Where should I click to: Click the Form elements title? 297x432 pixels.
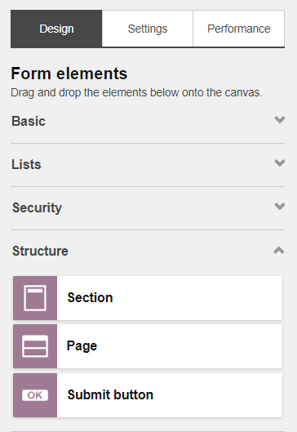pyautogui.click(x=69, y=73)
